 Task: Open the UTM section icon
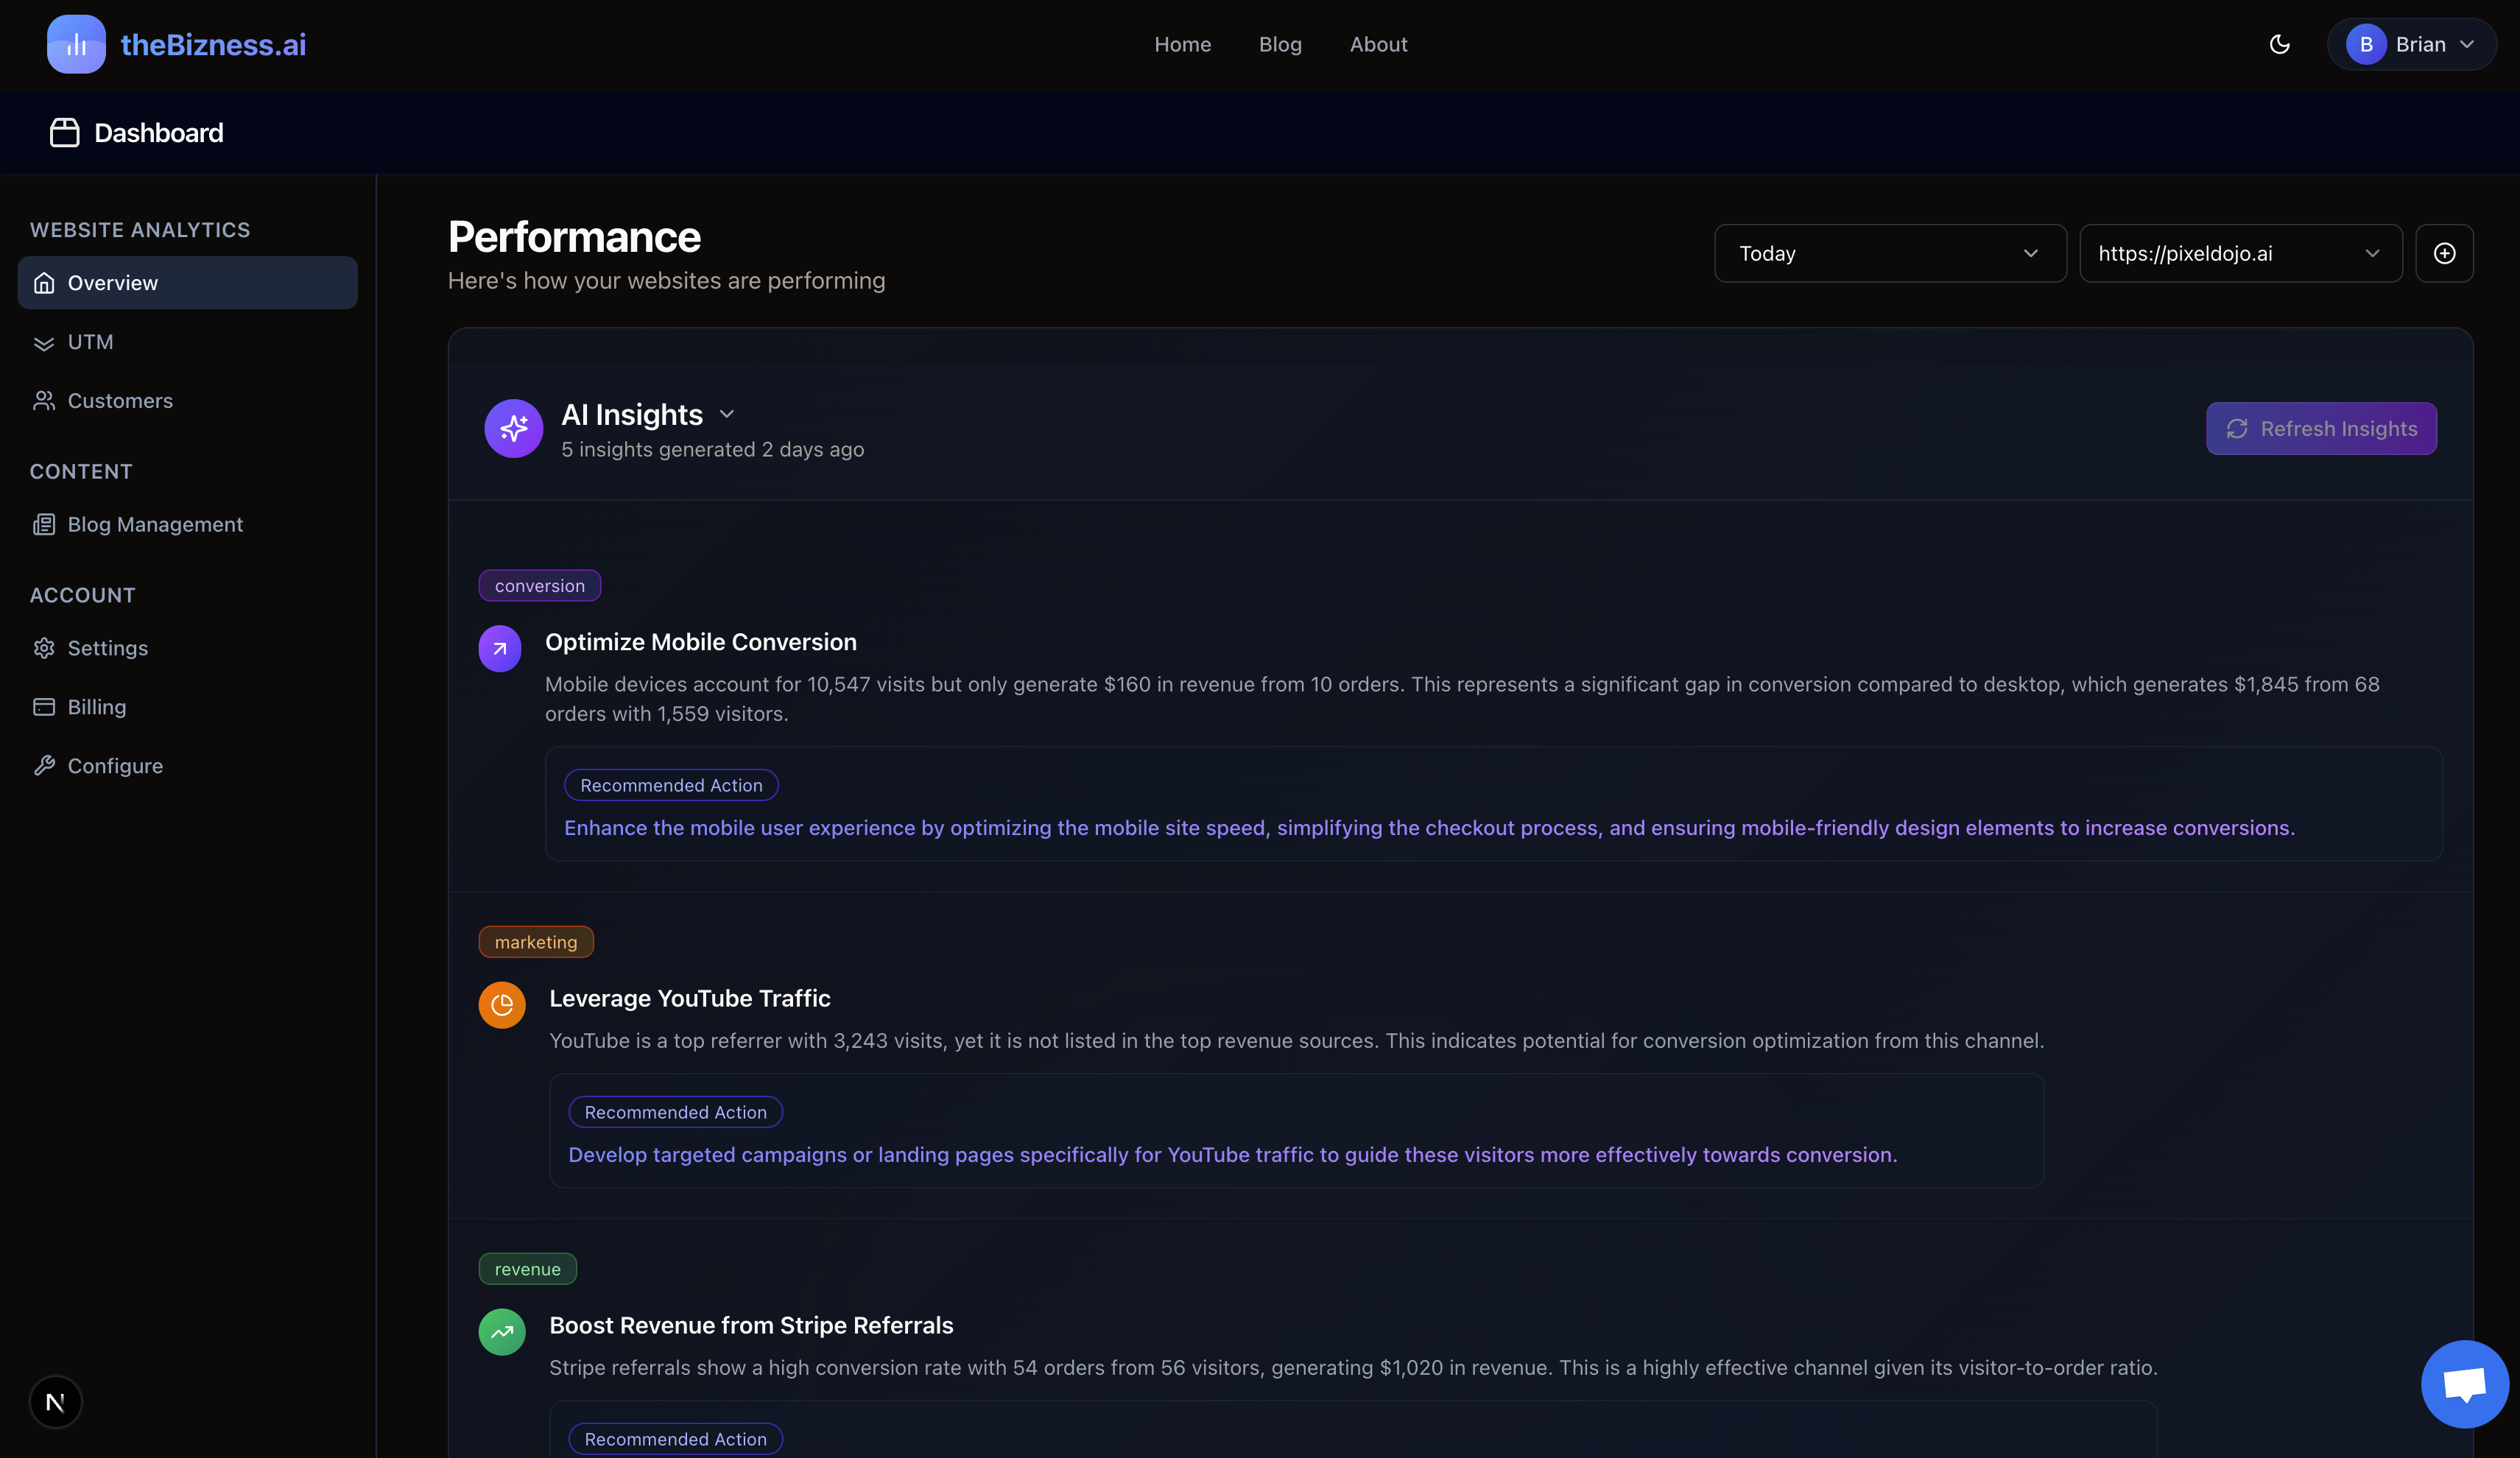pos(44,343)
